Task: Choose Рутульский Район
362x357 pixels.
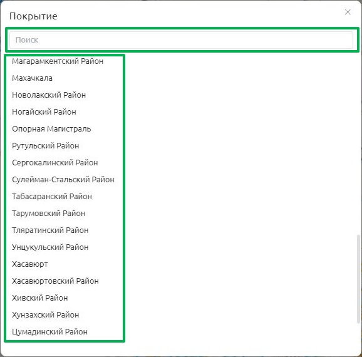Action: pos(46,146)
